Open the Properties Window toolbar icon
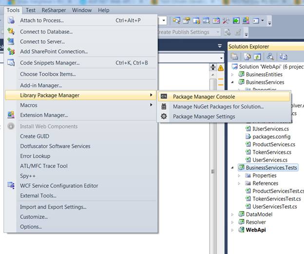This screenshot has height=254, width=304. tap(187, 20)
